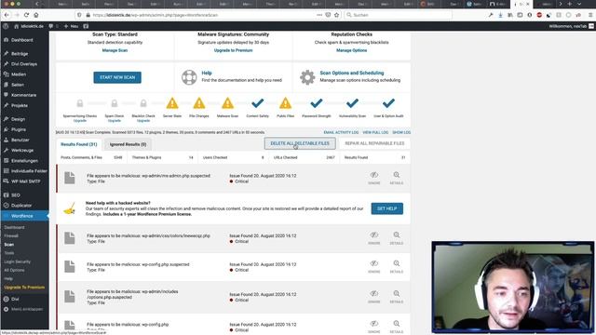
Task: Click in the Suchen search field
Action: [398, 15]
